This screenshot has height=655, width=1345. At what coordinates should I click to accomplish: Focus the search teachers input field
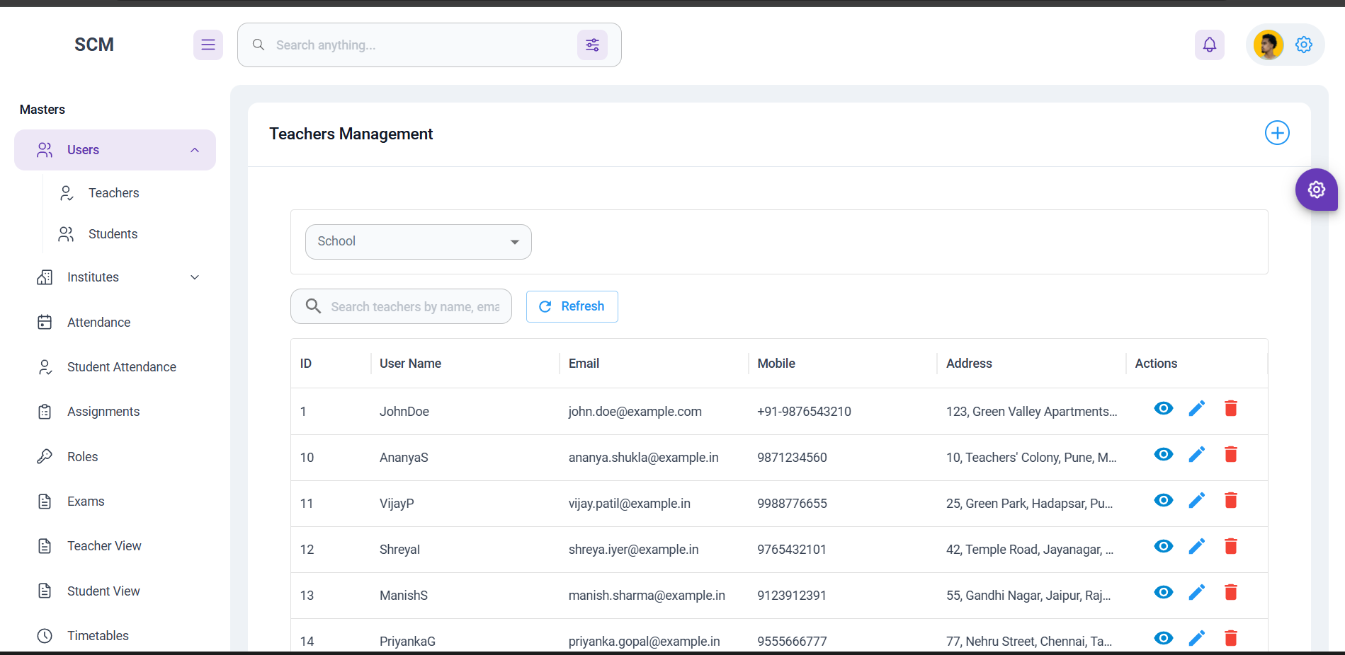coord(414,306)
